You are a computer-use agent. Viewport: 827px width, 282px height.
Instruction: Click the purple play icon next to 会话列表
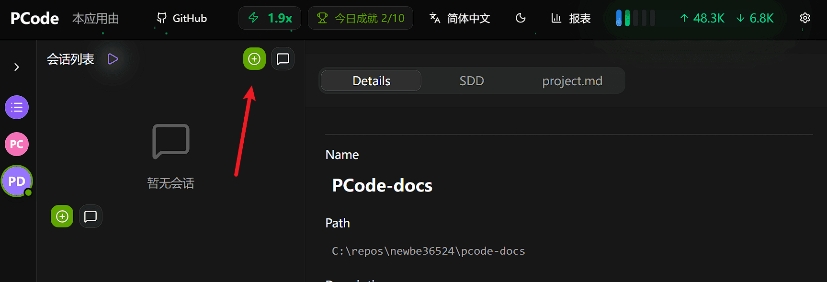coord(113,59)
